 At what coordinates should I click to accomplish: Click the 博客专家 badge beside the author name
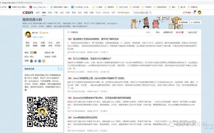click(44, 33)
